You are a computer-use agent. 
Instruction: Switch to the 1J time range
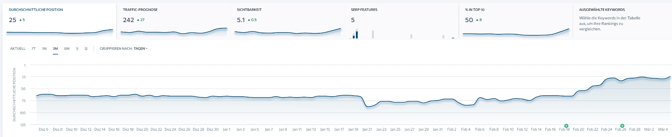pyautogui.click(x=77, y=49)
